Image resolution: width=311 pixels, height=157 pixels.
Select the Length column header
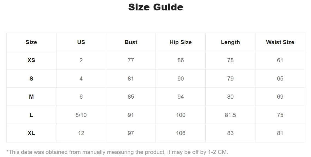coord(230,42)
